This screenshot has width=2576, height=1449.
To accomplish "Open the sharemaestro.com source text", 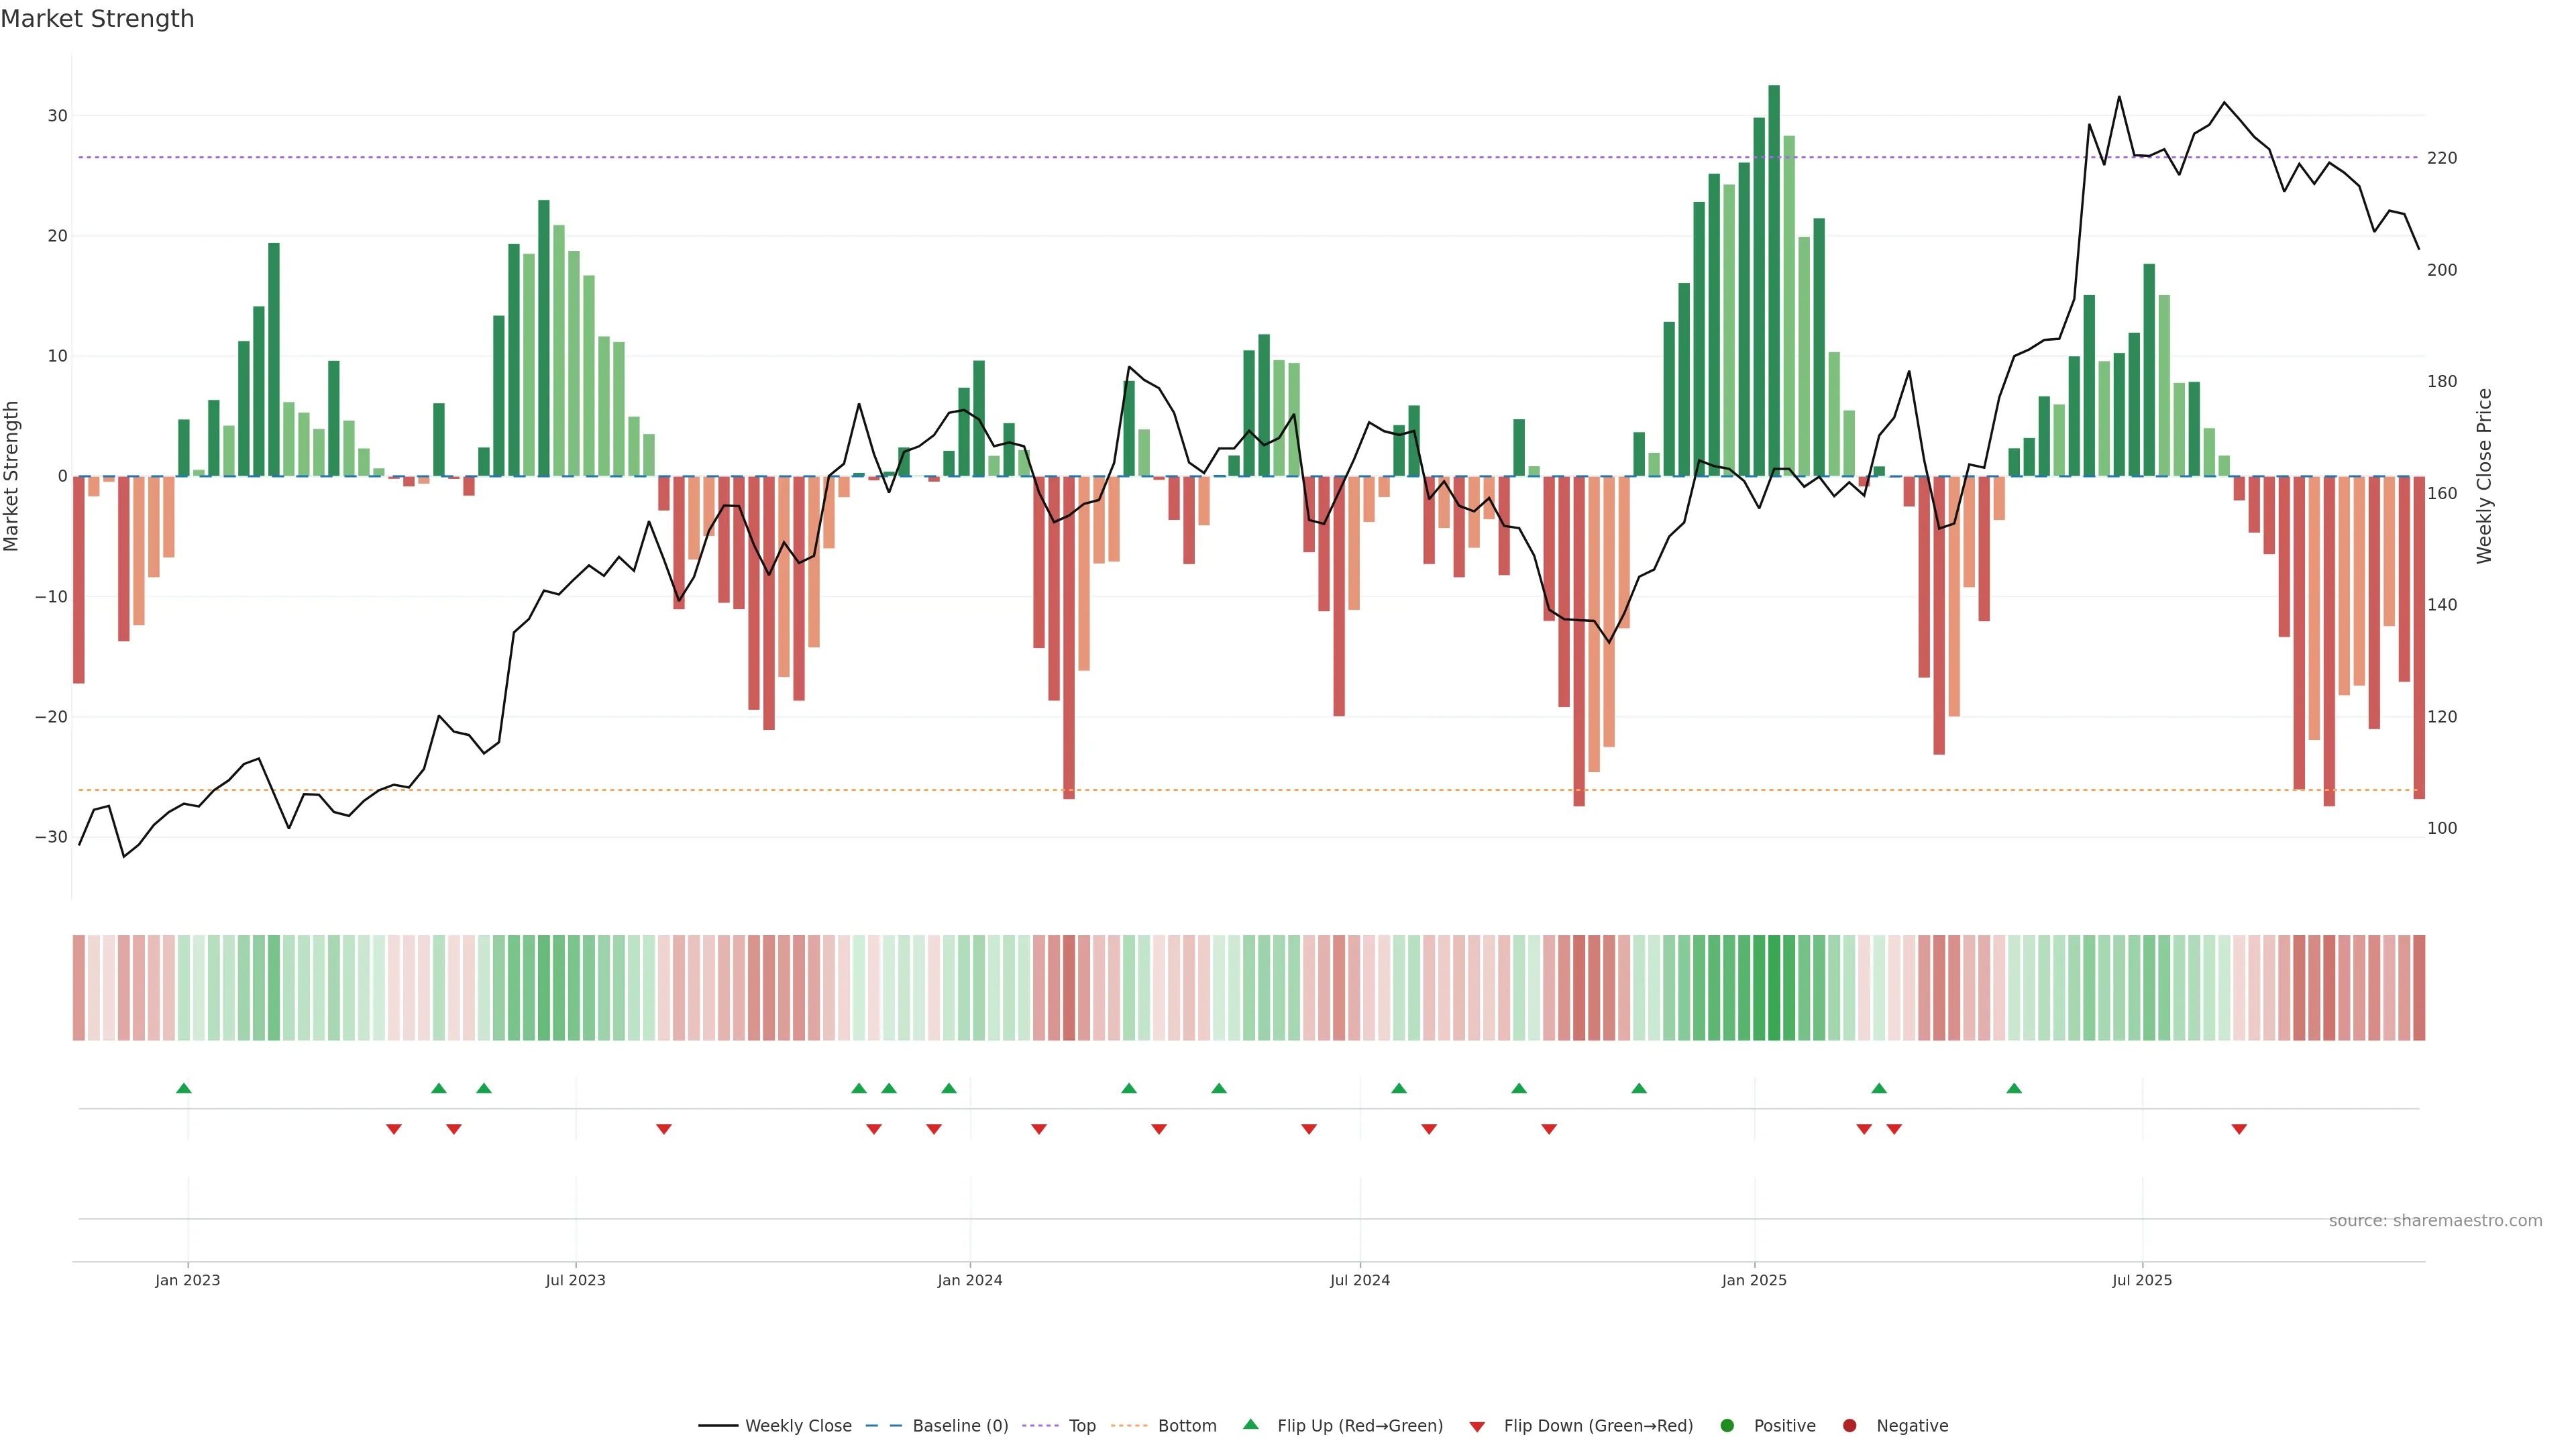I will coord(2435,1221).
